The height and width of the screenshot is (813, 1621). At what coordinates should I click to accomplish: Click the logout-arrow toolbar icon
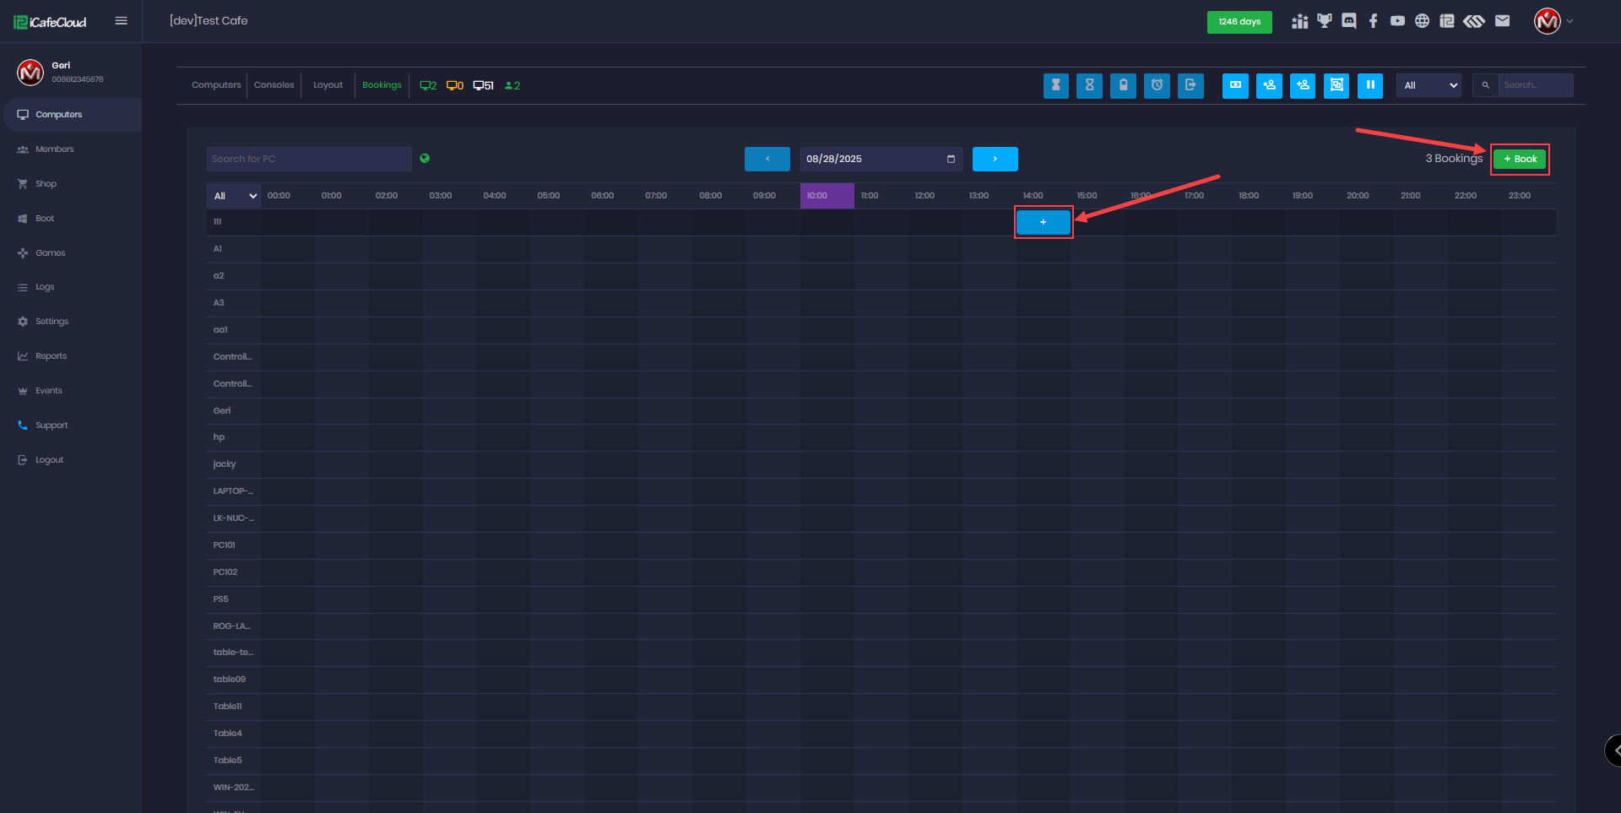pos(1190,85)
